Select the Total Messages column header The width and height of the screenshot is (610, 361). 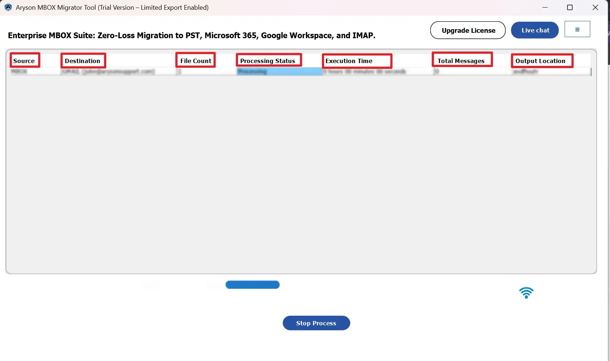coord(462,60)
